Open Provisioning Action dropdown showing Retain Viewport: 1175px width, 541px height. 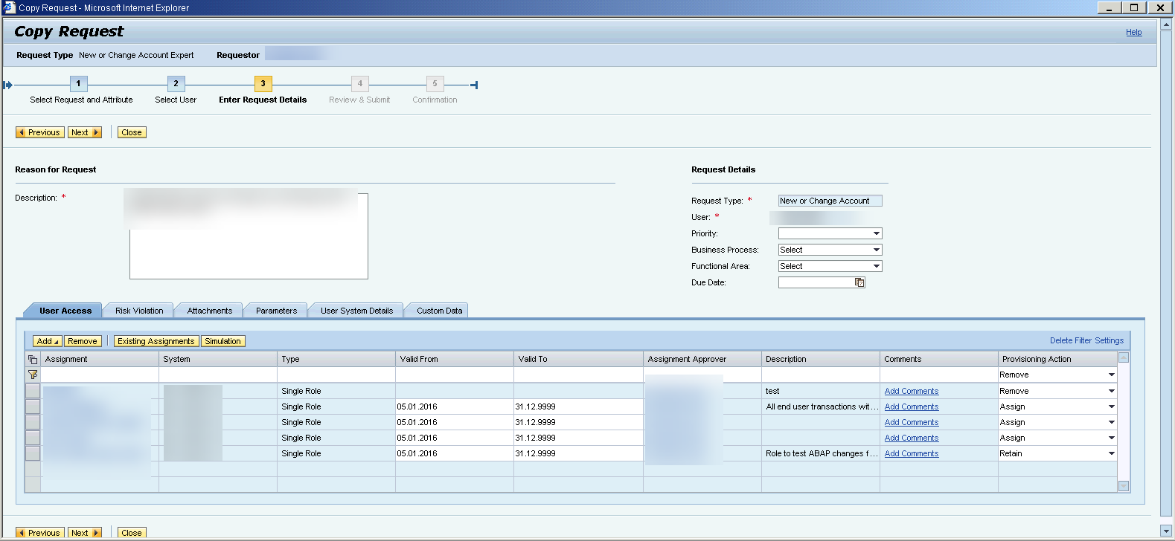tap(1112, 453)
